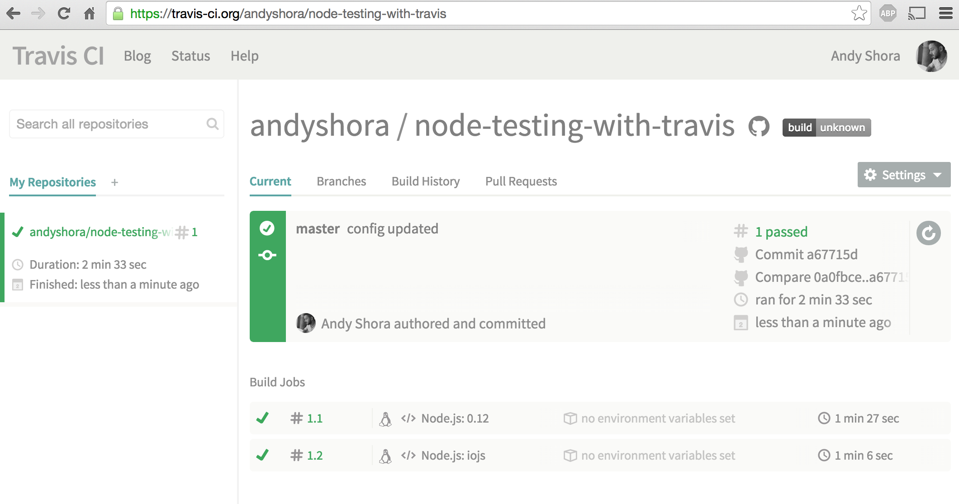Image resolution: width=959 pixels, height=504 pixels.
Task: Bookmark page with the star icon
Action: point(859,14)
